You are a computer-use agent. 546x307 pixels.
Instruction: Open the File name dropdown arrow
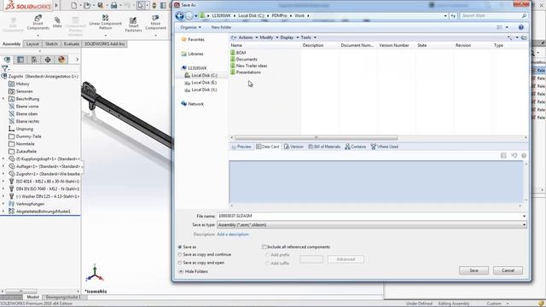coord(524,216)
